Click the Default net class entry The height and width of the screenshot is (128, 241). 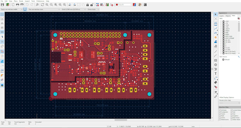227,60
